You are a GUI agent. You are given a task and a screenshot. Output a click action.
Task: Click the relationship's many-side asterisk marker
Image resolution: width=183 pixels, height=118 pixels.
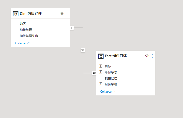click(94, 73)
